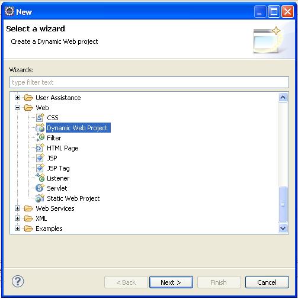Screen dimensions: 298x299
Task: Select the Static Web Project entry
Action: click(x=73, y=198)
